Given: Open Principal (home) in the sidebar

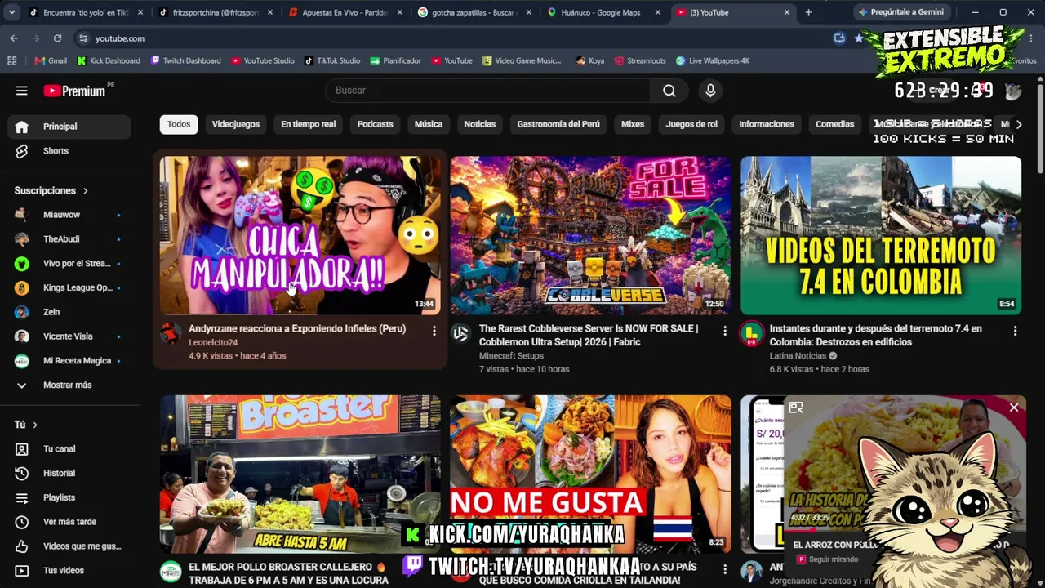Looking at the screenshot, I should [x=69, y=127].
